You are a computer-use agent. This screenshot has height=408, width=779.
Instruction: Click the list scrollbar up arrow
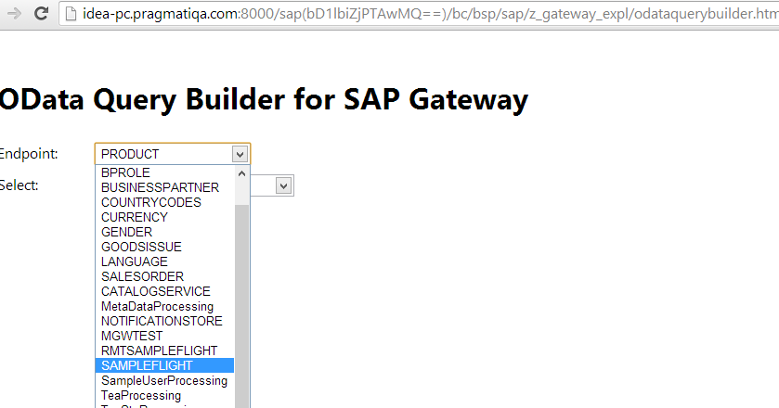pos(242,173)
